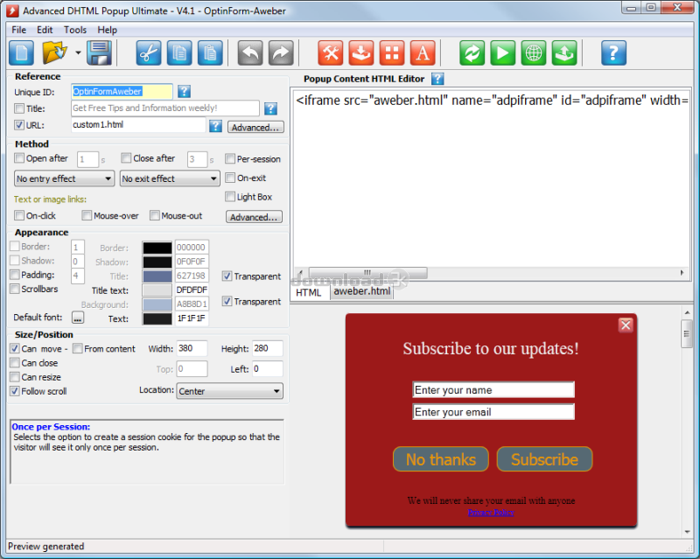
Task: Run the popup with the green play icon
Action: click(502, 53)
